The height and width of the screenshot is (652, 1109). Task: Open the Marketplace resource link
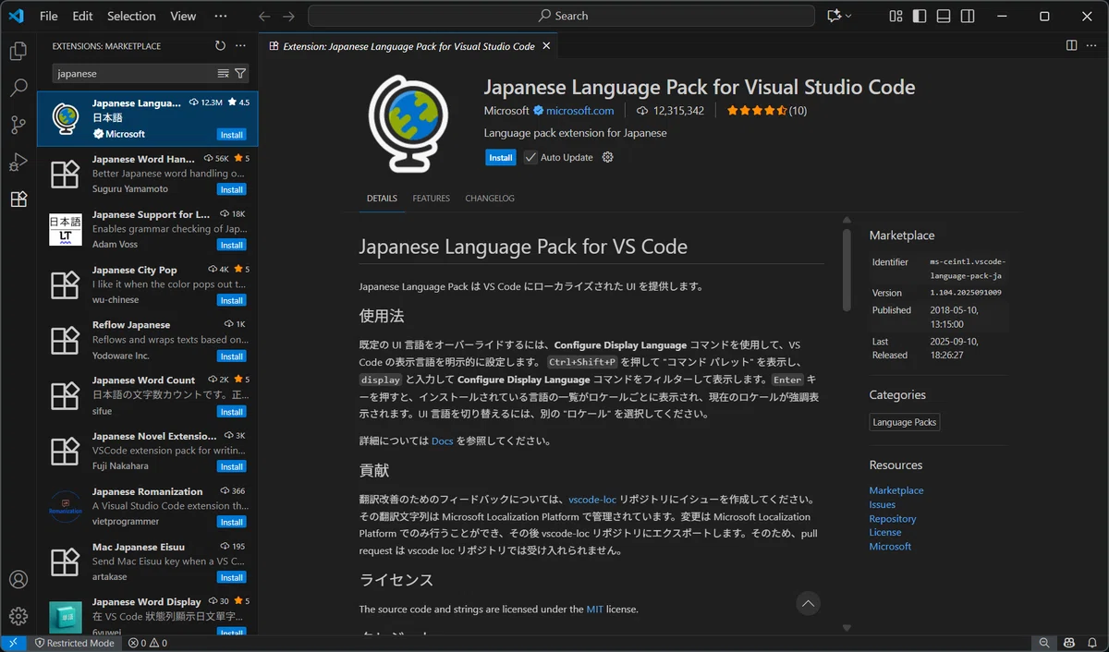(x=896, y=490)
